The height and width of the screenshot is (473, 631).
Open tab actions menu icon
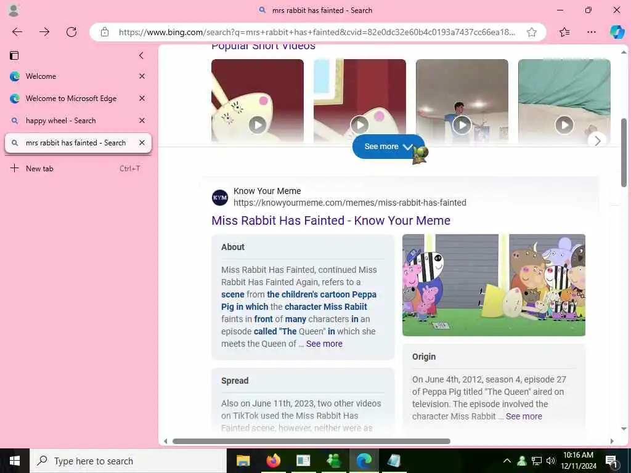click(14, 55)
